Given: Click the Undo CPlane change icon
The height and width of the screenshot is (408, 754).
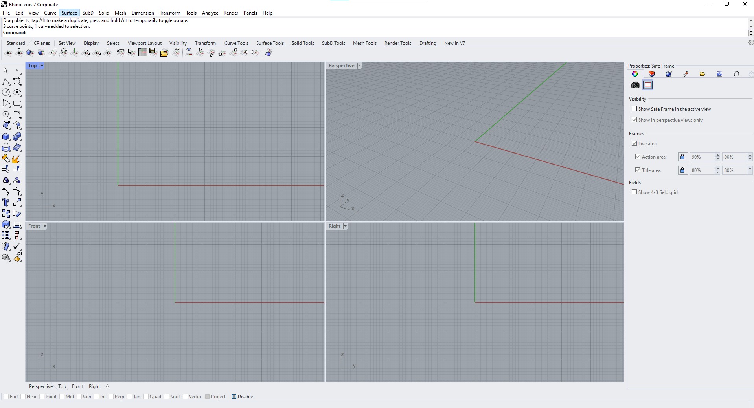Looking at the screenshot, I should click(120, 52).
